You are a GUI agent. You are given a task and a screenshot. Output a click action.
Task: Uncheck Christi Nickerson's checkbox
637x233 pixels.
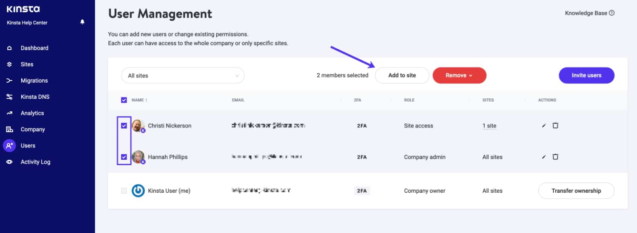[x=124, y=126]
